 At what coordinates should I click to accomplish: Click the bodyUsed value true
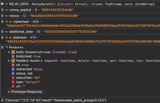[x=37, y=56]
